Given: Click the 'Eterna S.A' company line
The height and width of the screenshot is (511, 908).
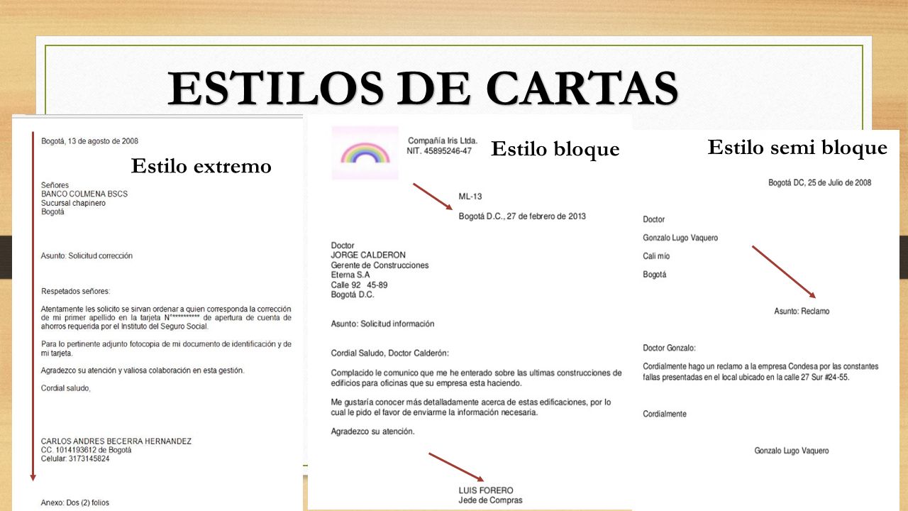Looking at the screenshot, I should point(350,275).
